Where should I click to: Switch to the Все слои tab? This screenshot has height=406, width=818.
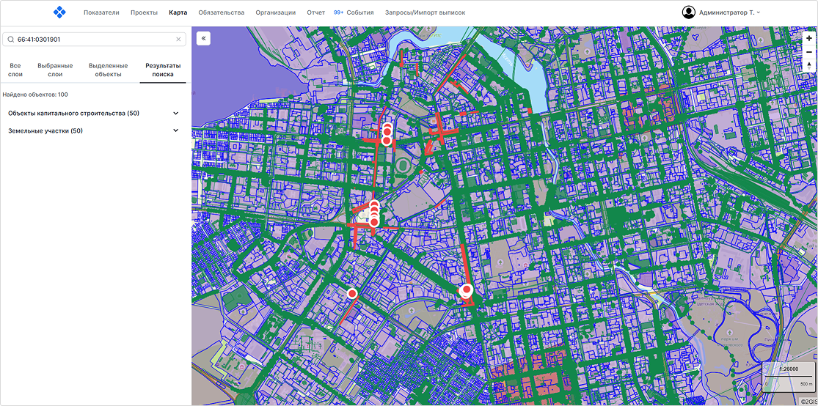point(15,70)
